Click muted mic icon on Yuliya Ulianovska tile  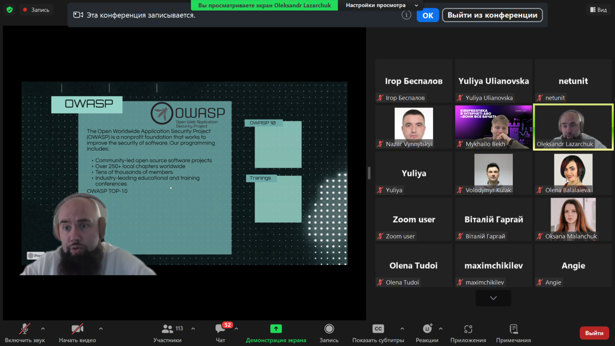point(460,98)
